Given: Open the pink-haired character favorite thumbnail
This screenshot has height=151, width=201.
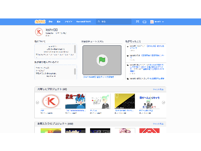Looking at the screenshot, I should coord(125,130).
